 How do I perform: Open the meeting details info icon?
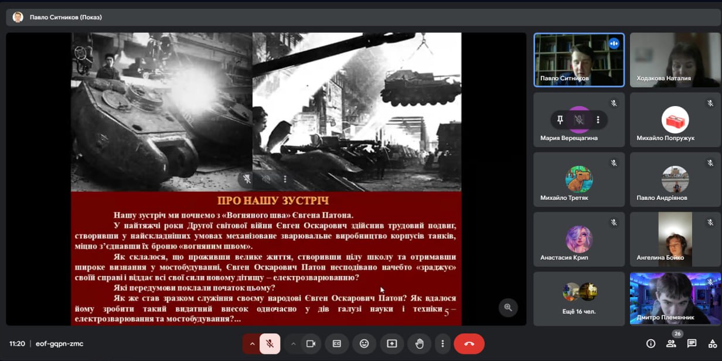(651, 344)
